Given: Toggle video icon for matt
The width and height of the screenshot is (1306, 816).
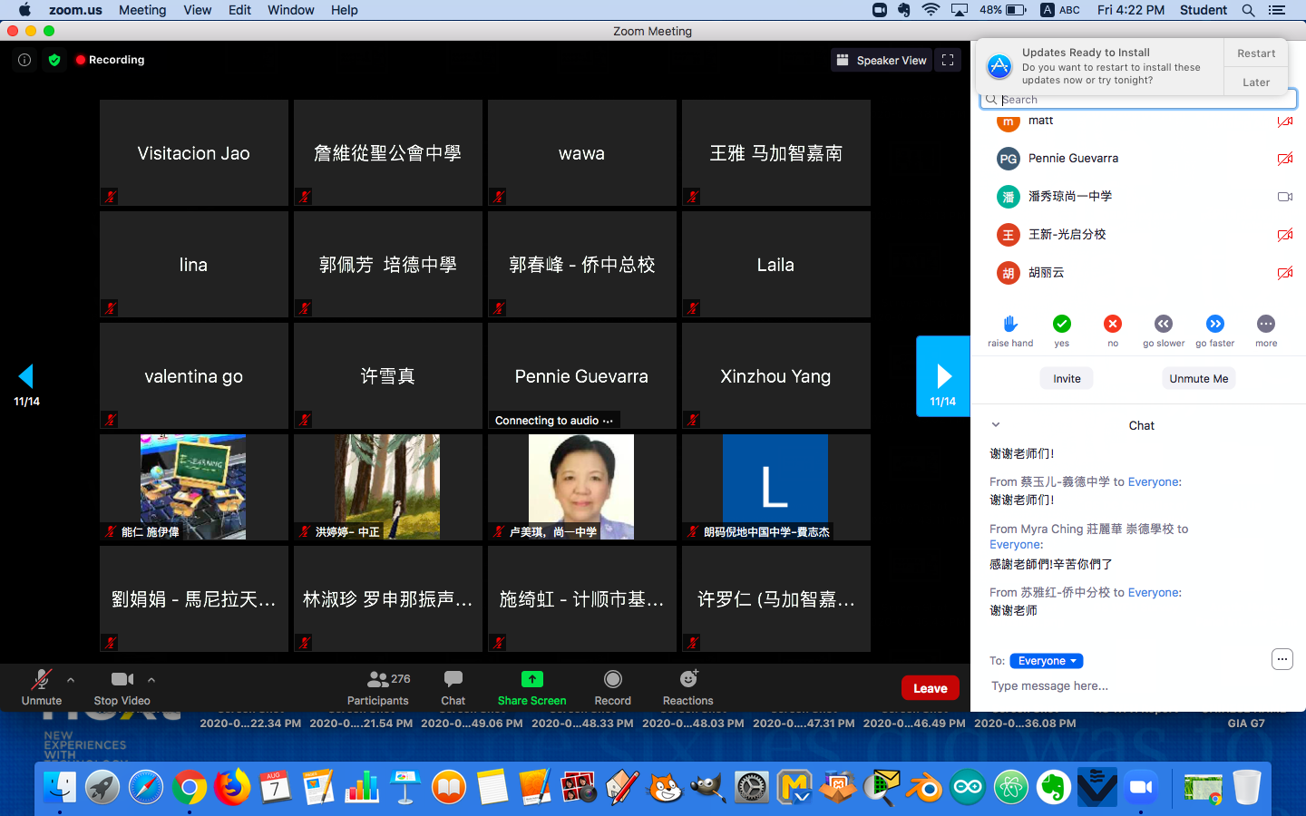Looking at the screenshot, I should coord(1285,121).
